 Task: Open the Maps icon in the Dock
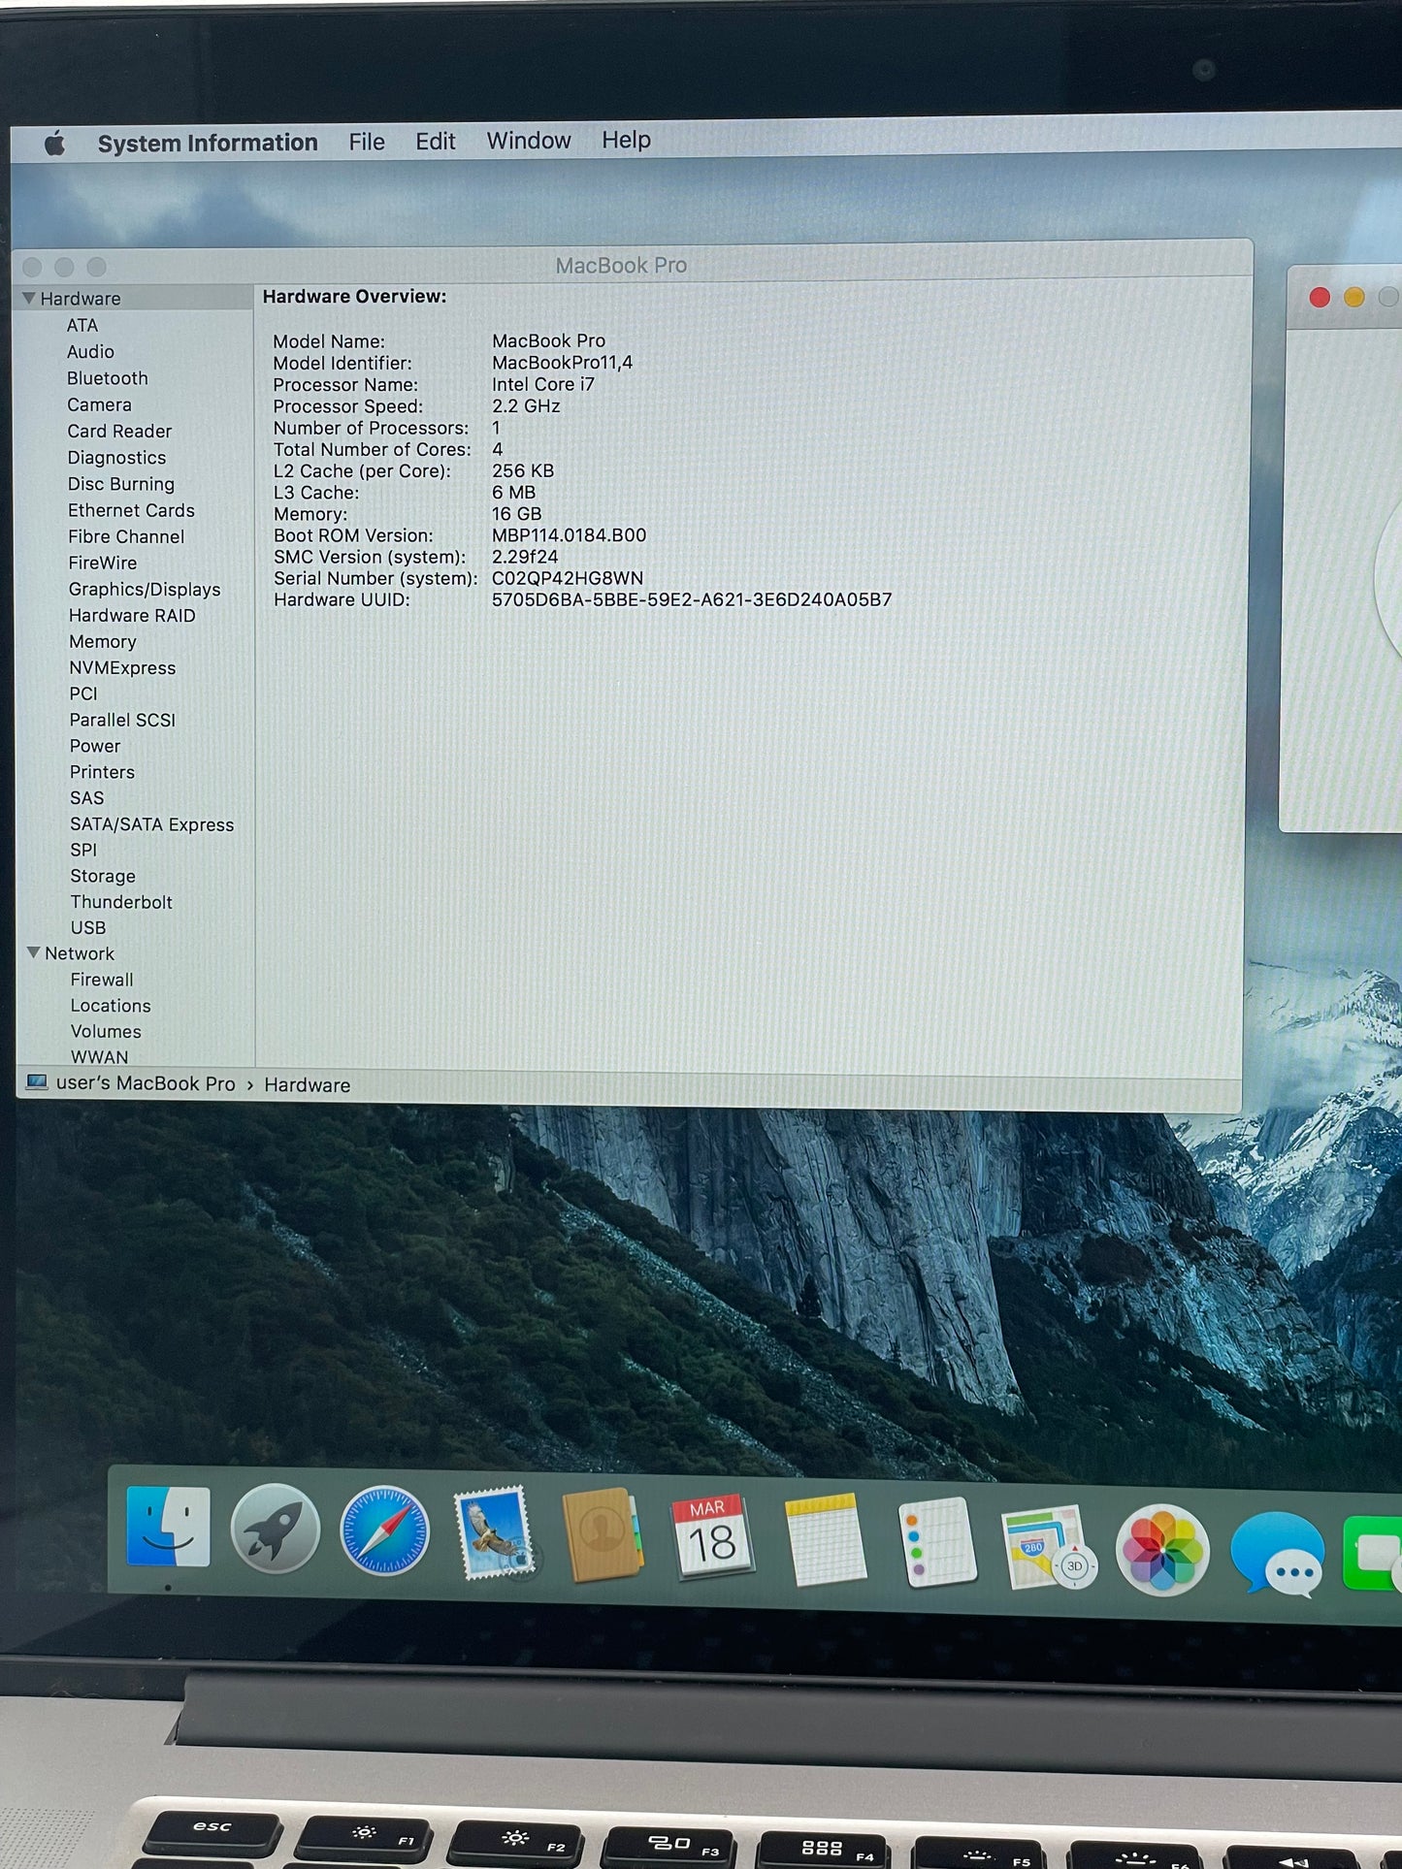[x=1049, y=1547]
